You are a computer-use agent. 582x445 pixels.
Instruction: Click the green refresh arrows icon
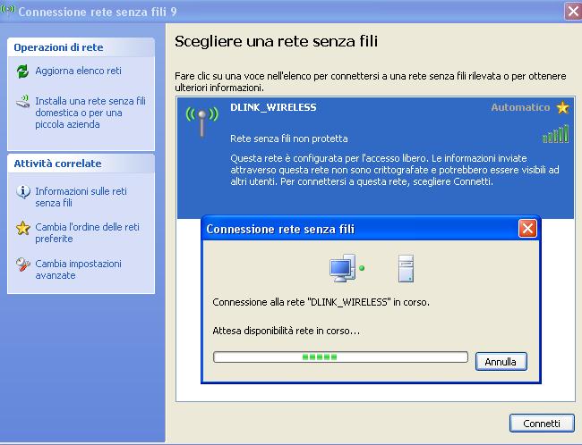(x=22, y=71)
